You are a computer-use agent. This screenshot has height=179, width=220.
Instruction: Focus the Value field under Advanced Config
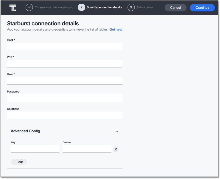click(x=87, y=149)
